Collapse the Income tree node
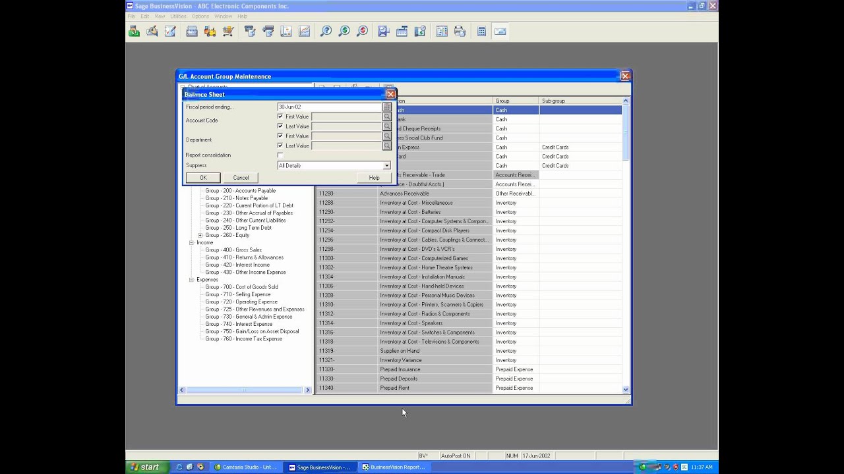The width and height of the screenshot is (844, 474). 191,242
